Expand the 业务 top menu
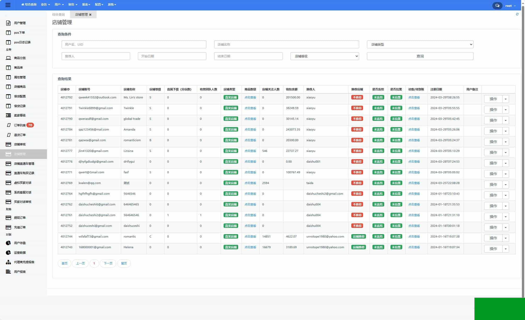 pyautogui.click(x=45, y=5)
